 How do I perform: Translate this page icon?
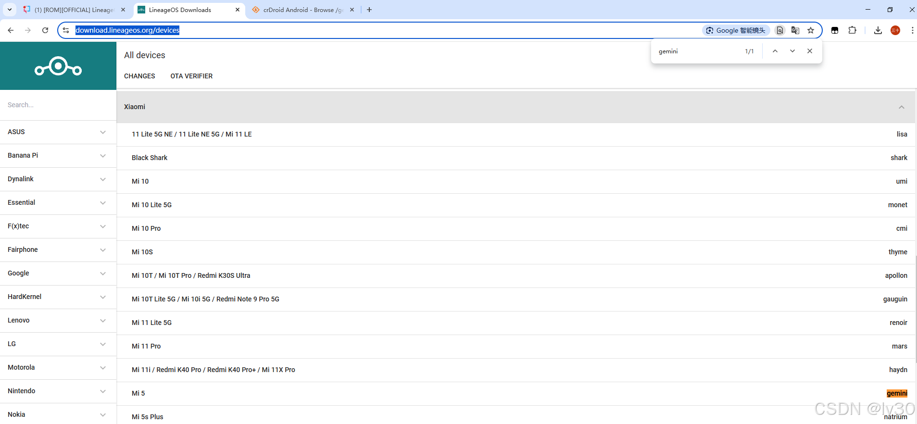pos(795,30)
